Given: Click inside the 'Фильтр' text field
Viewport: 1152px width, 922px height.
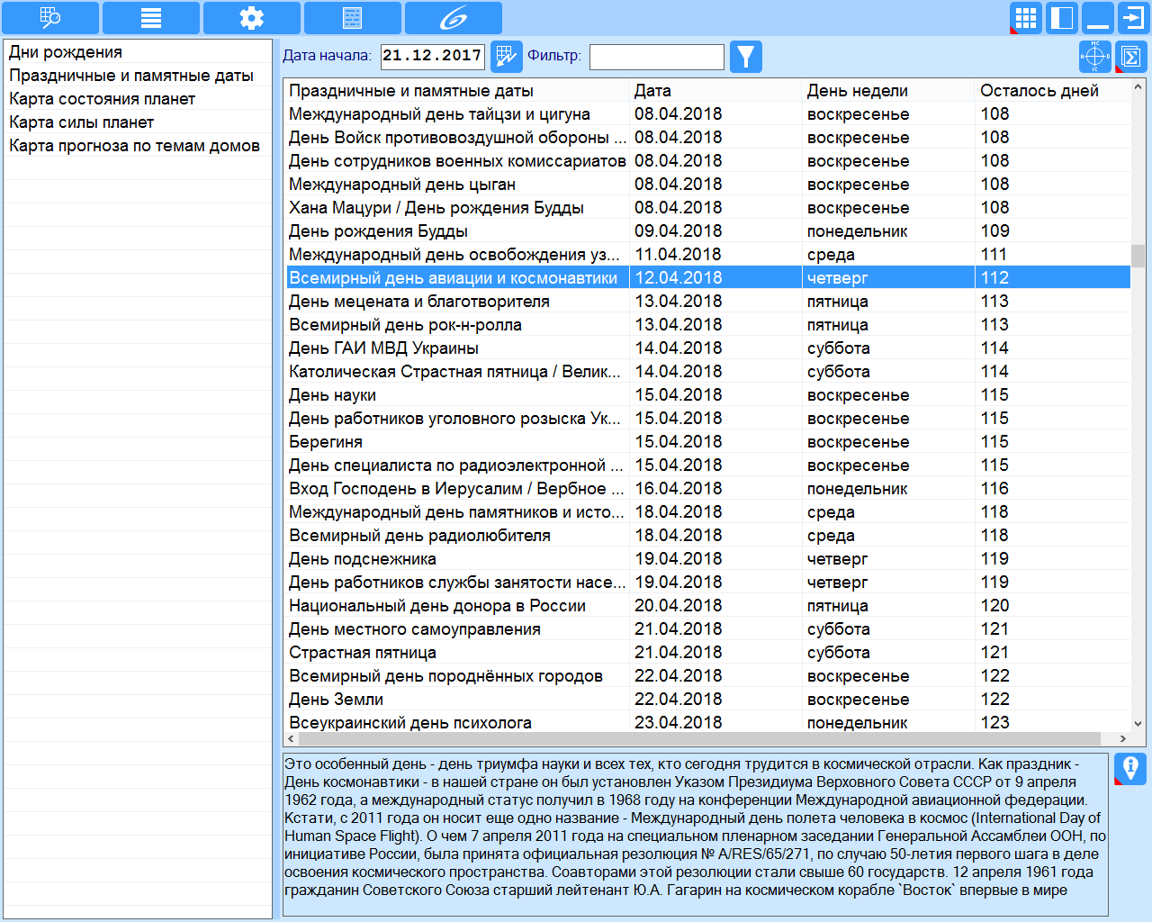Looking at the screenshot, I should pyautogui.click(x=657, y=57).
